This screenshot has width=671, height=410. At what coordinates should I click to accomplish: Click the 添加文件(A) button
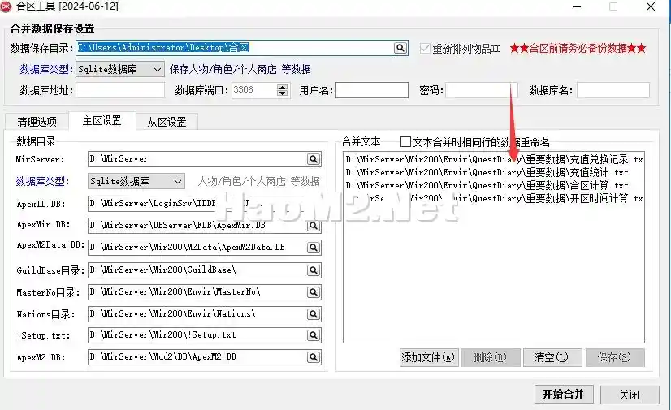(428, 357)
